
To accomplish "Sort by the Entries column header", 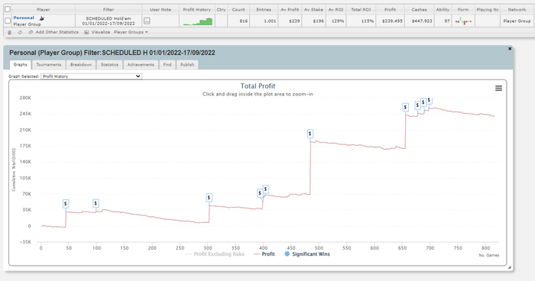I will point(264,10).
